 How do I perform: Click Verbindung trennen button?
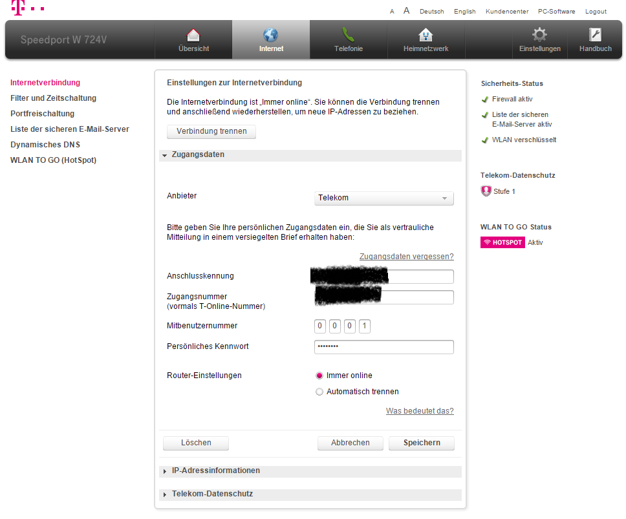211,131
